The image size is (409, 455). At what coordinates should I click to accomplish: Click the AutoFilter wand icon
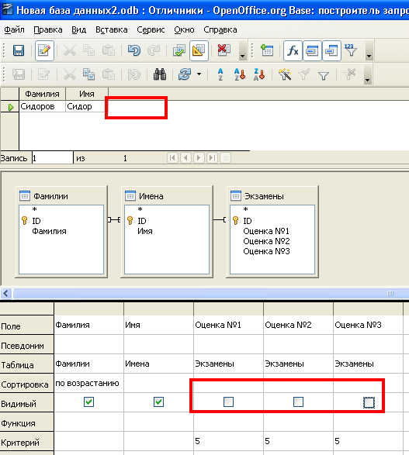285,74
